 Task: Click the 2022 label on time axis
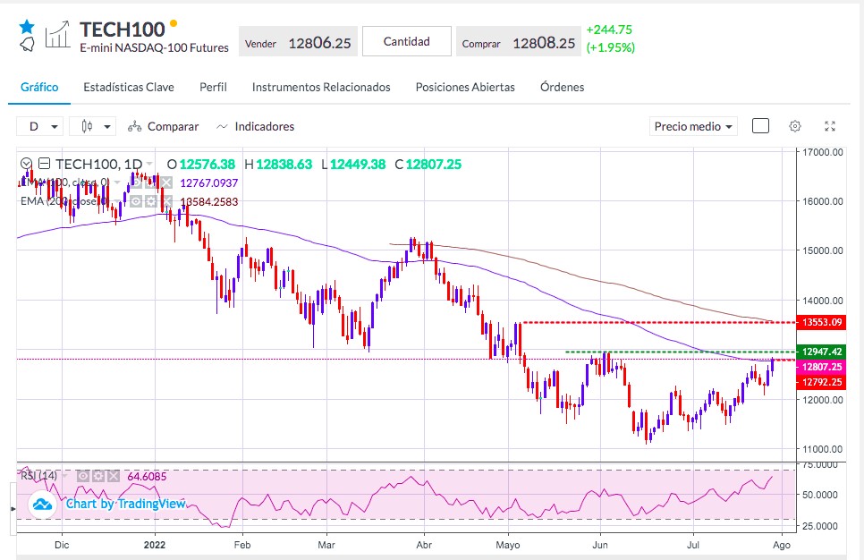155,545
